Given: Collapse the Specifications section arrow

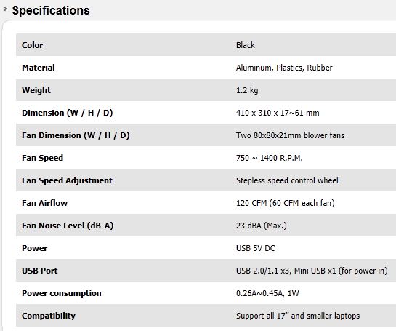Looking at the screenshot, I should (x=5, y=9).
